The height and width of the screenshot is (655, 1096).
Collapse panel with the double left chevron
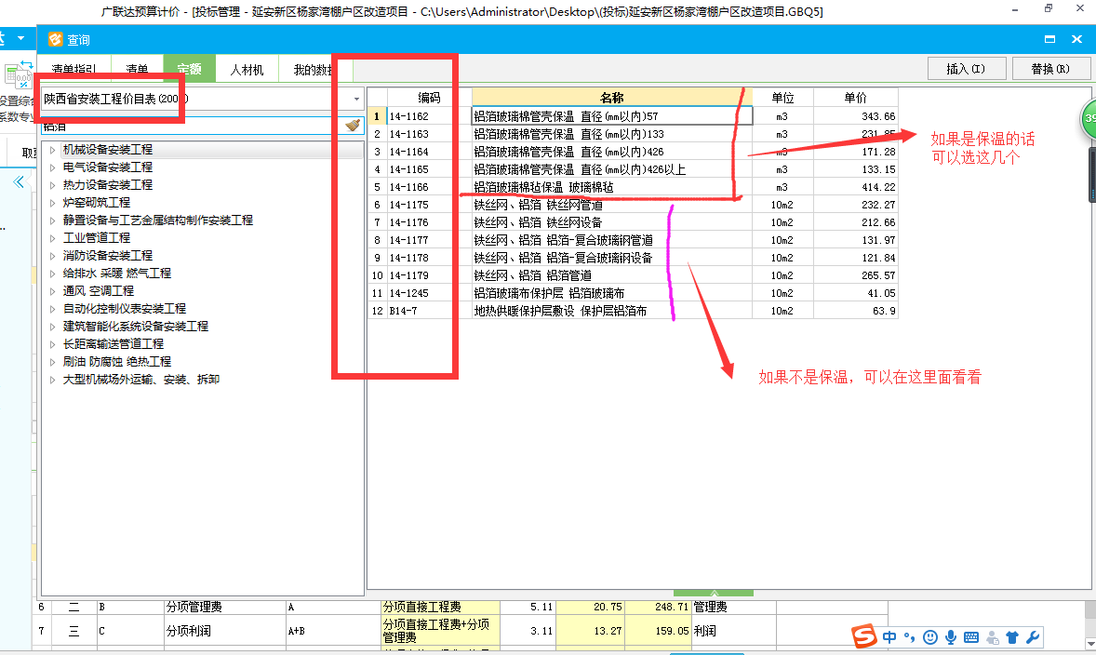(19, 182)
